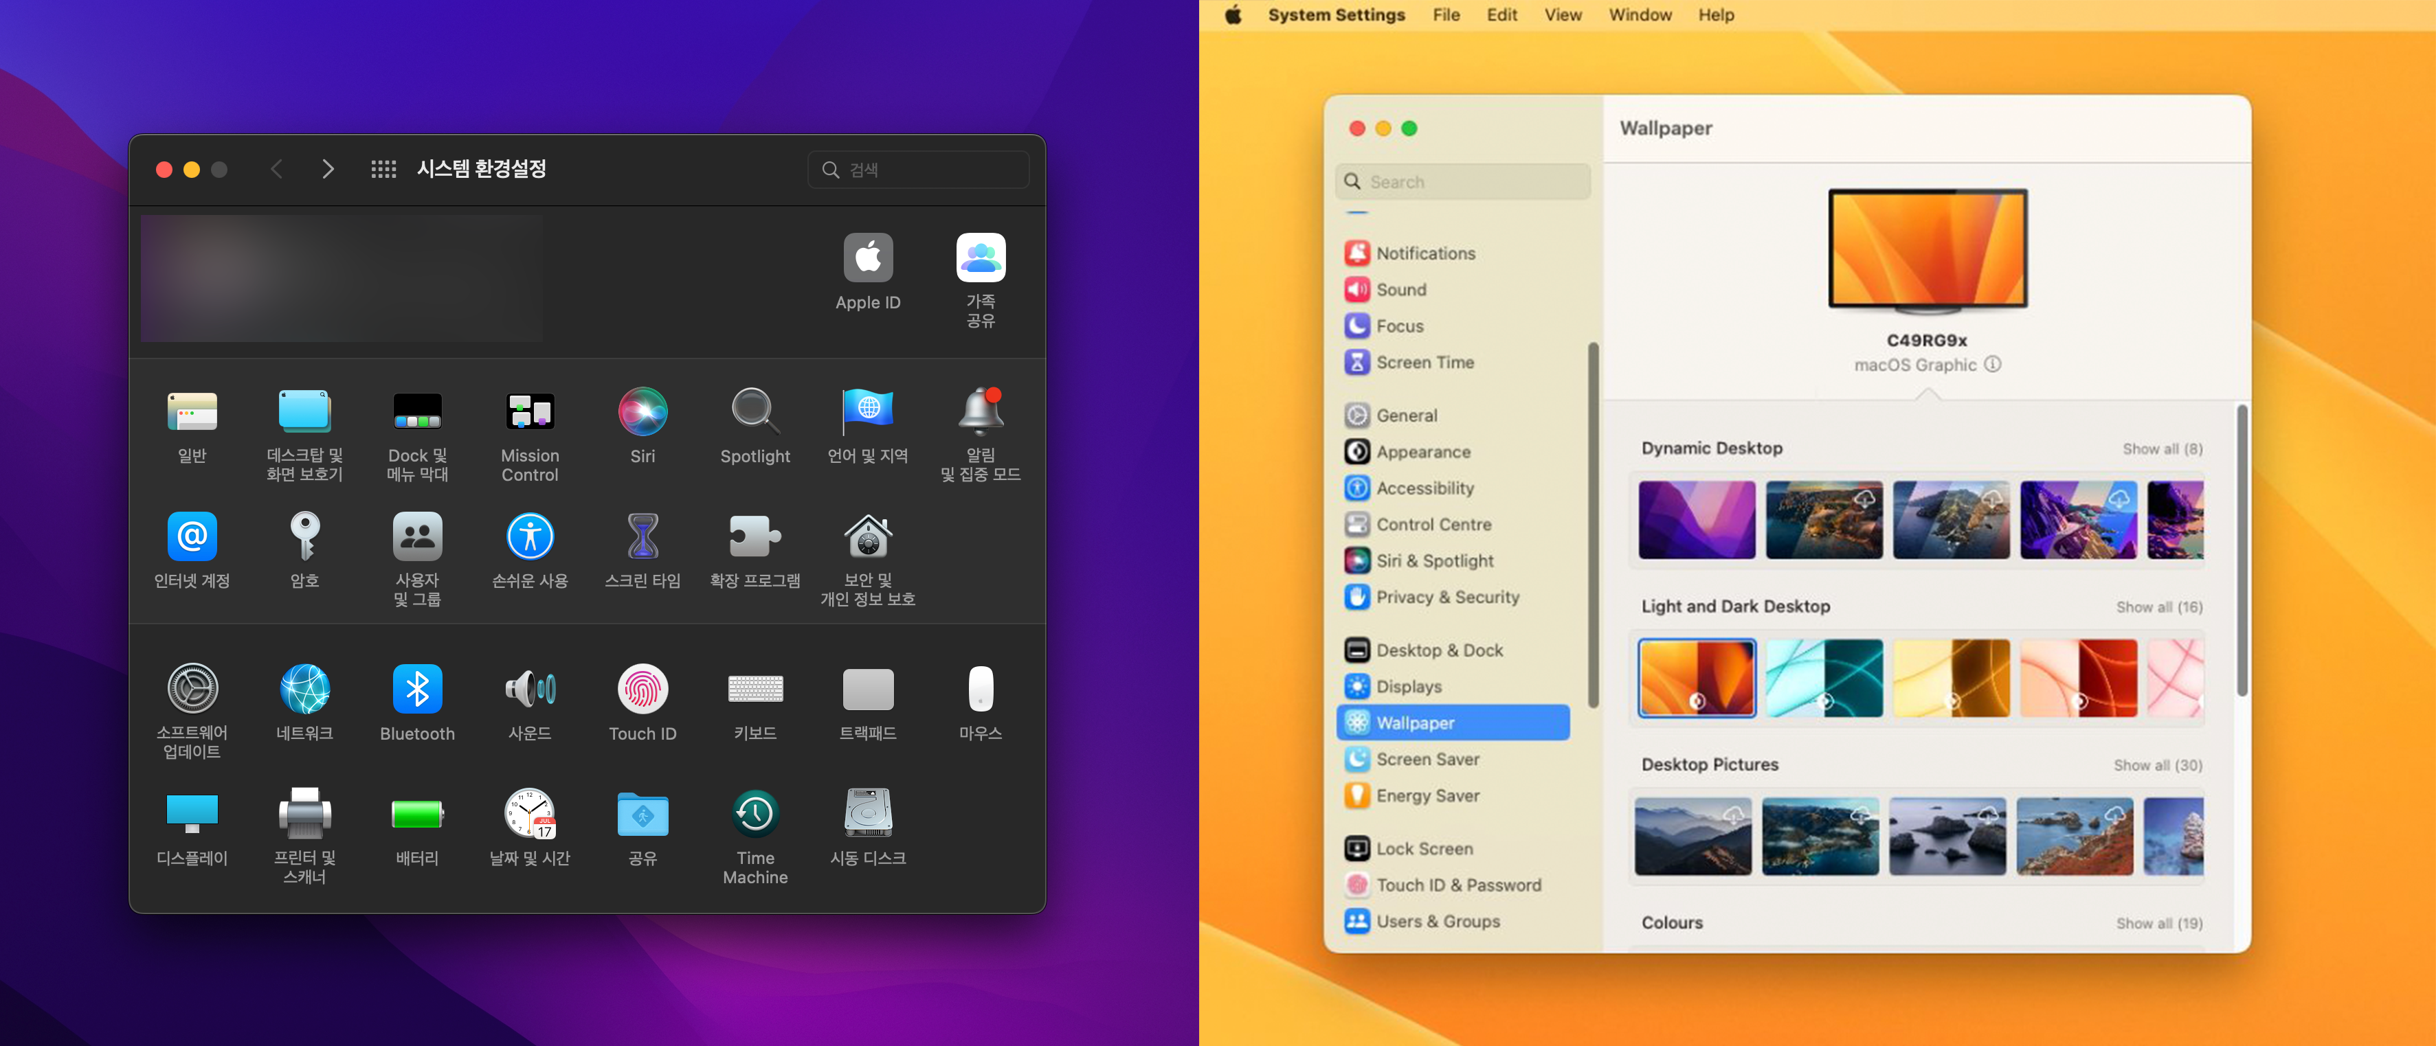Select Displays in the sidebar
Image resolution: width=2436 pixels, height=1046 pixels.
1453,687
